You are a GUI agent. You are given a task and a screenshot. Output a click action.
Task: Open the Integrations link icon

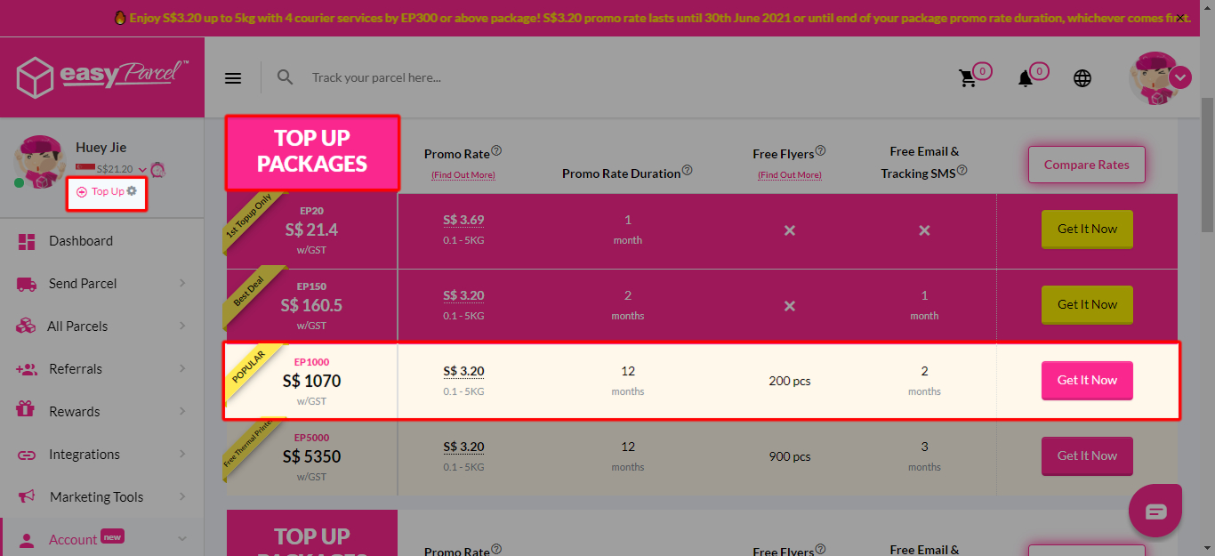click(x=28, y=454)
